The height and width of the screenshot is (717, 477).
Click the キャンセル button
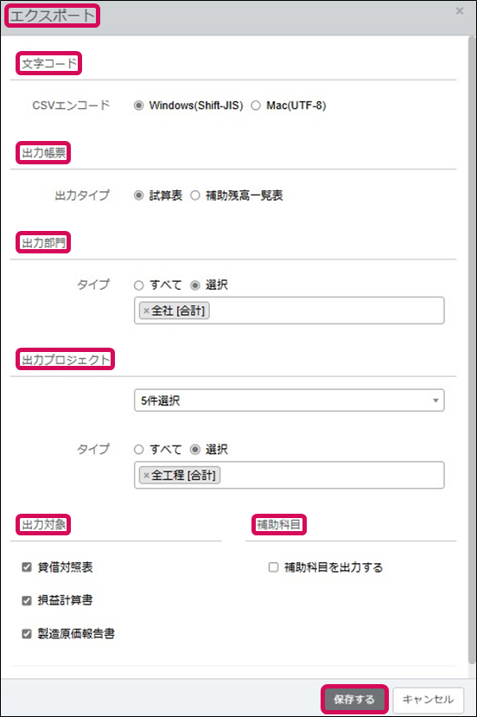[x=428, y=699]
